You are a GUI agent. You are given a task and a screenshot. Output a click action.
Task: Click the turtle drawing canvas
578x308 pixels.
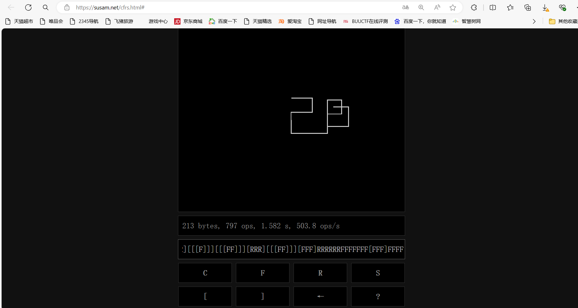[291, 120]
